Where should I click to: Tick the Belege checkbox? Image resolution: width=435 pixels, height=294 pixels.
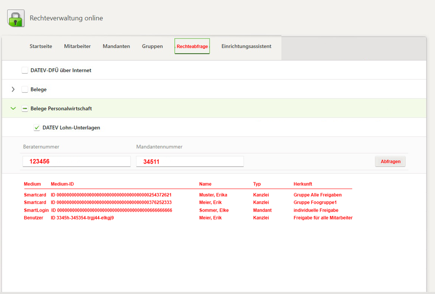pyautogui.click(x=25, y=89)
